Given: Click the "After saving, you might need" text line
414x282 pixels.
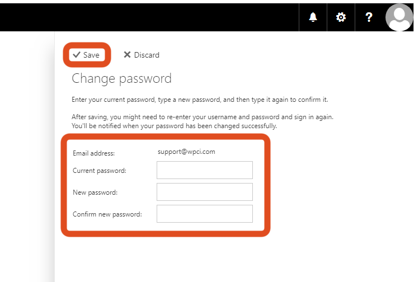Looking at the screenshot, I should tap(206, 117).
